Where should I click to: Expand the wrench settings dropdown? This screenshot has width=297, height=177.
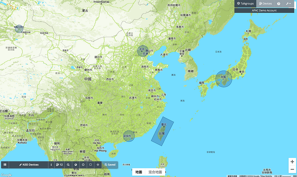289,4
